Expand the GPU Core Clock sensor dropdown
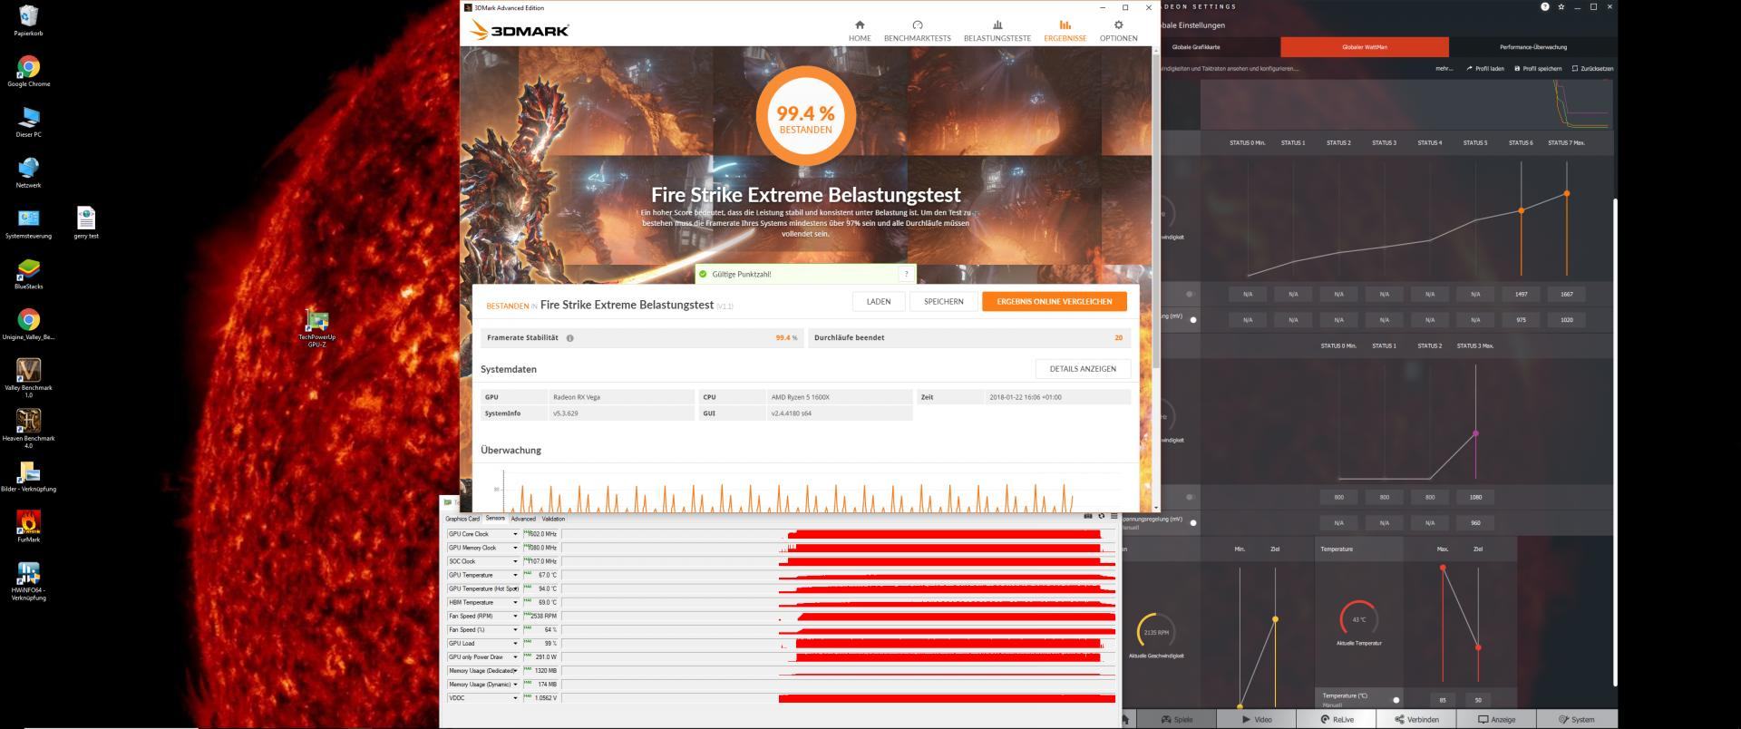The image size is (1741, 729). [515, 534]
